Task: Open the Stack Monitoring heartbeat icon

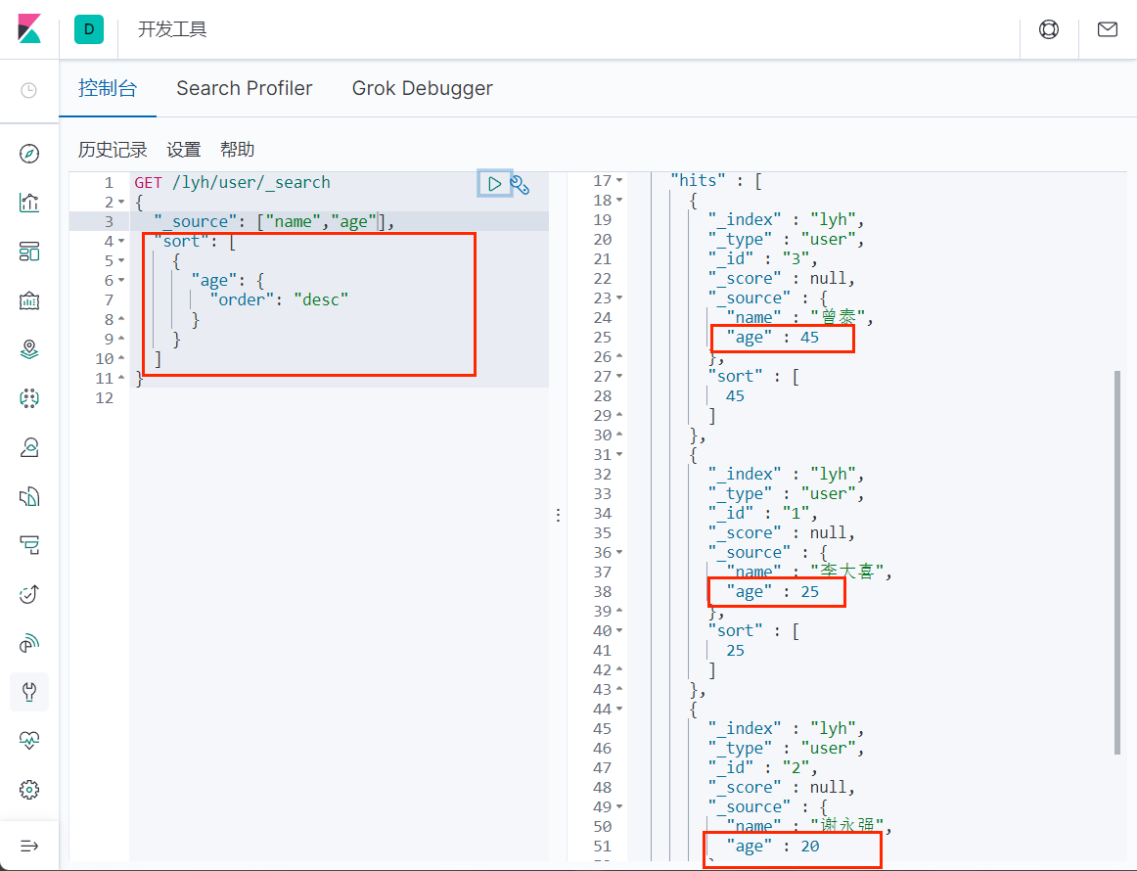Action: pyautogui.click(x=29, y=741)
